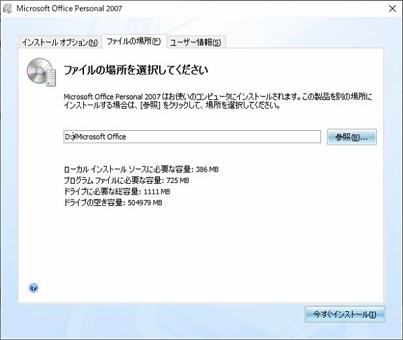Open the インストール オプション(N) tab
This screenshot has width=403, height=340.
click(60, 42)
